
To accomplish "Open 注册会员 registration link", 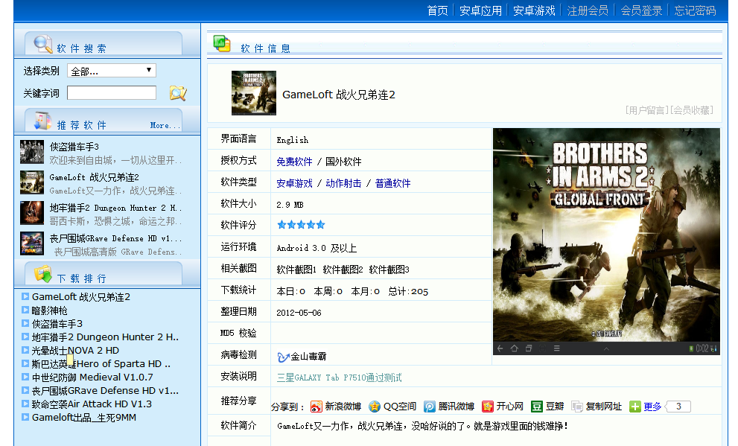I will (588, 10).
